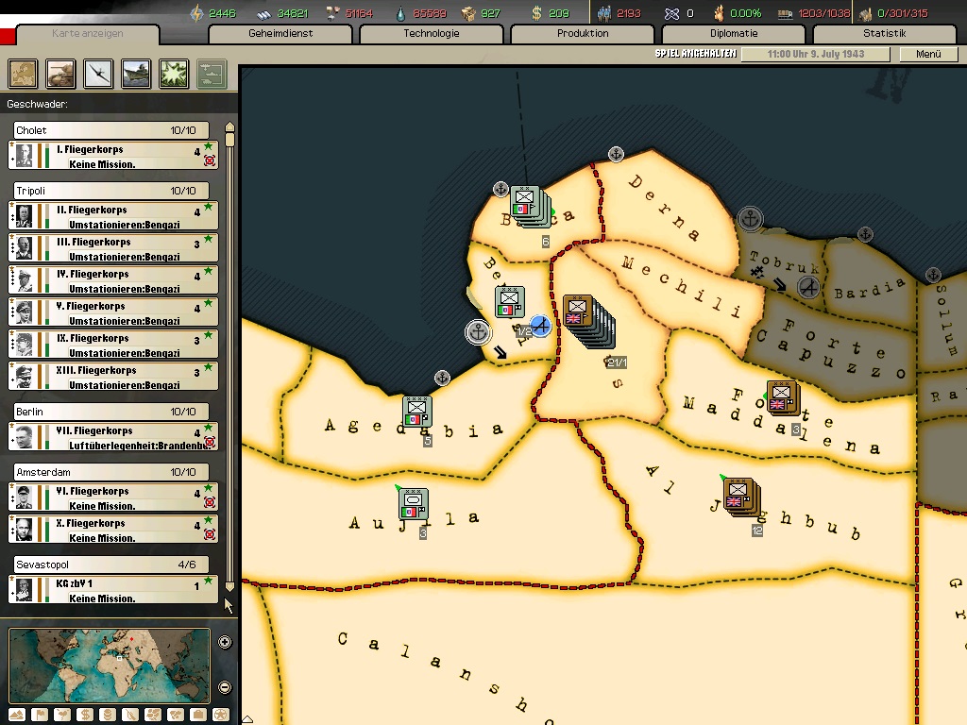
Task: Select the British unit stack in Al Jaghbub
Action: click(740, 497)
